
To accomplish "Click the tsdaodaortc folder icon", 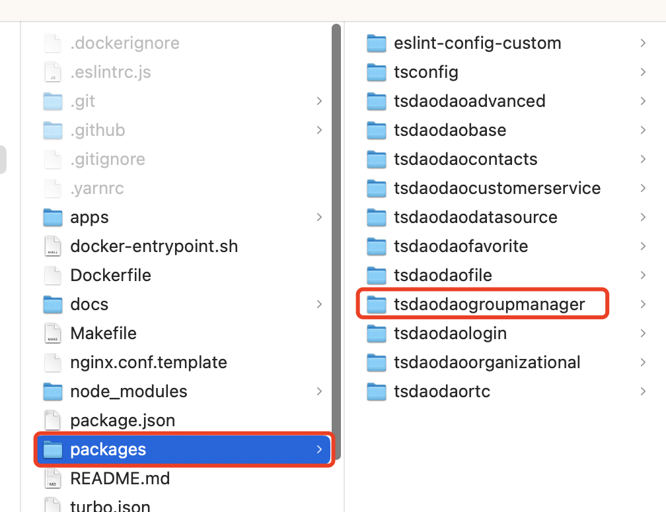I will [x=376, y=392].
